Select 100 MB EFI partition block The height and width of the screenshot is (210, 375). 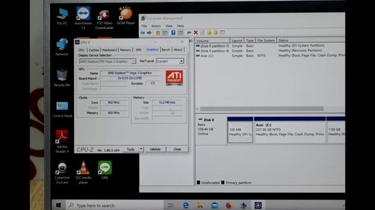(x=240, y=130)
